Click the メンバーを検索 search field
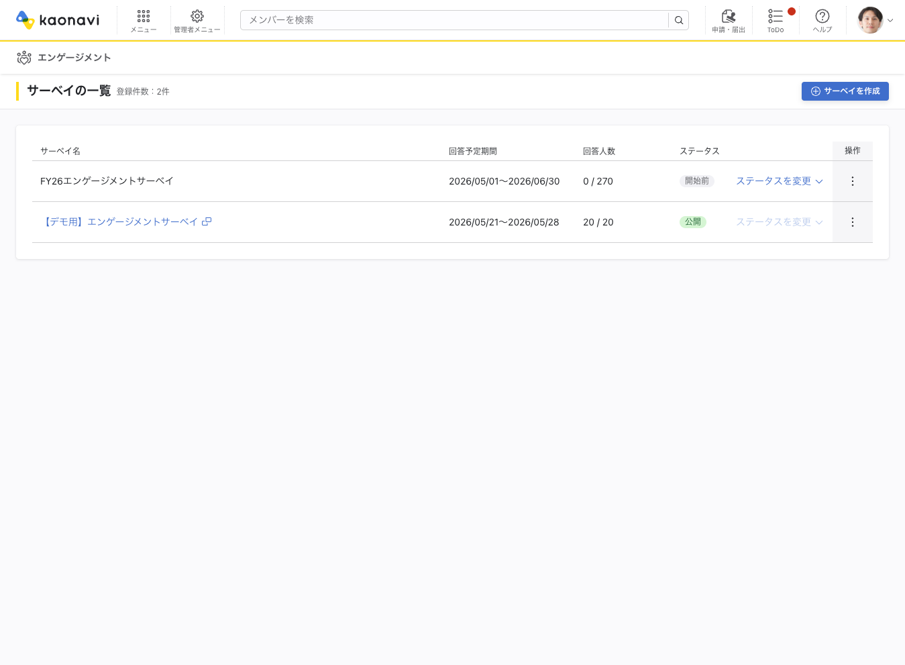Viewport: 905px width, 665px height. pyautogui.click(x=454, y=20)
